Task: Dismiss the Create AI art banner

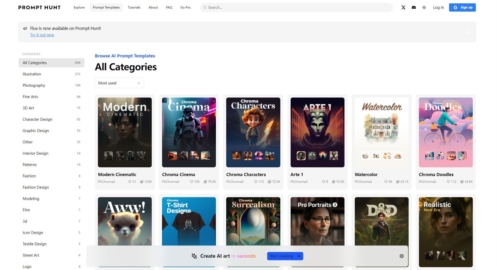Action: point(401,256)
